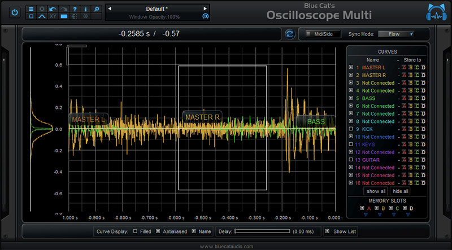Click the magnifier zoom icon

pos(97,8)
